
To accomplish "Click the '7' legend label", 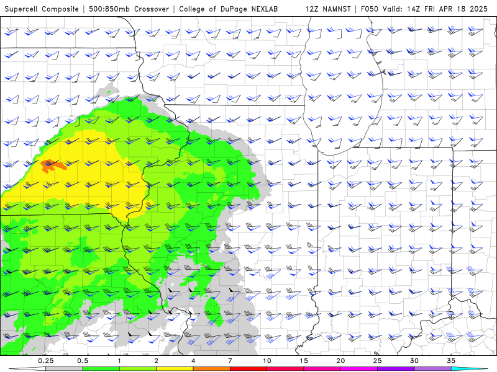I will click(x=230, y=361).
